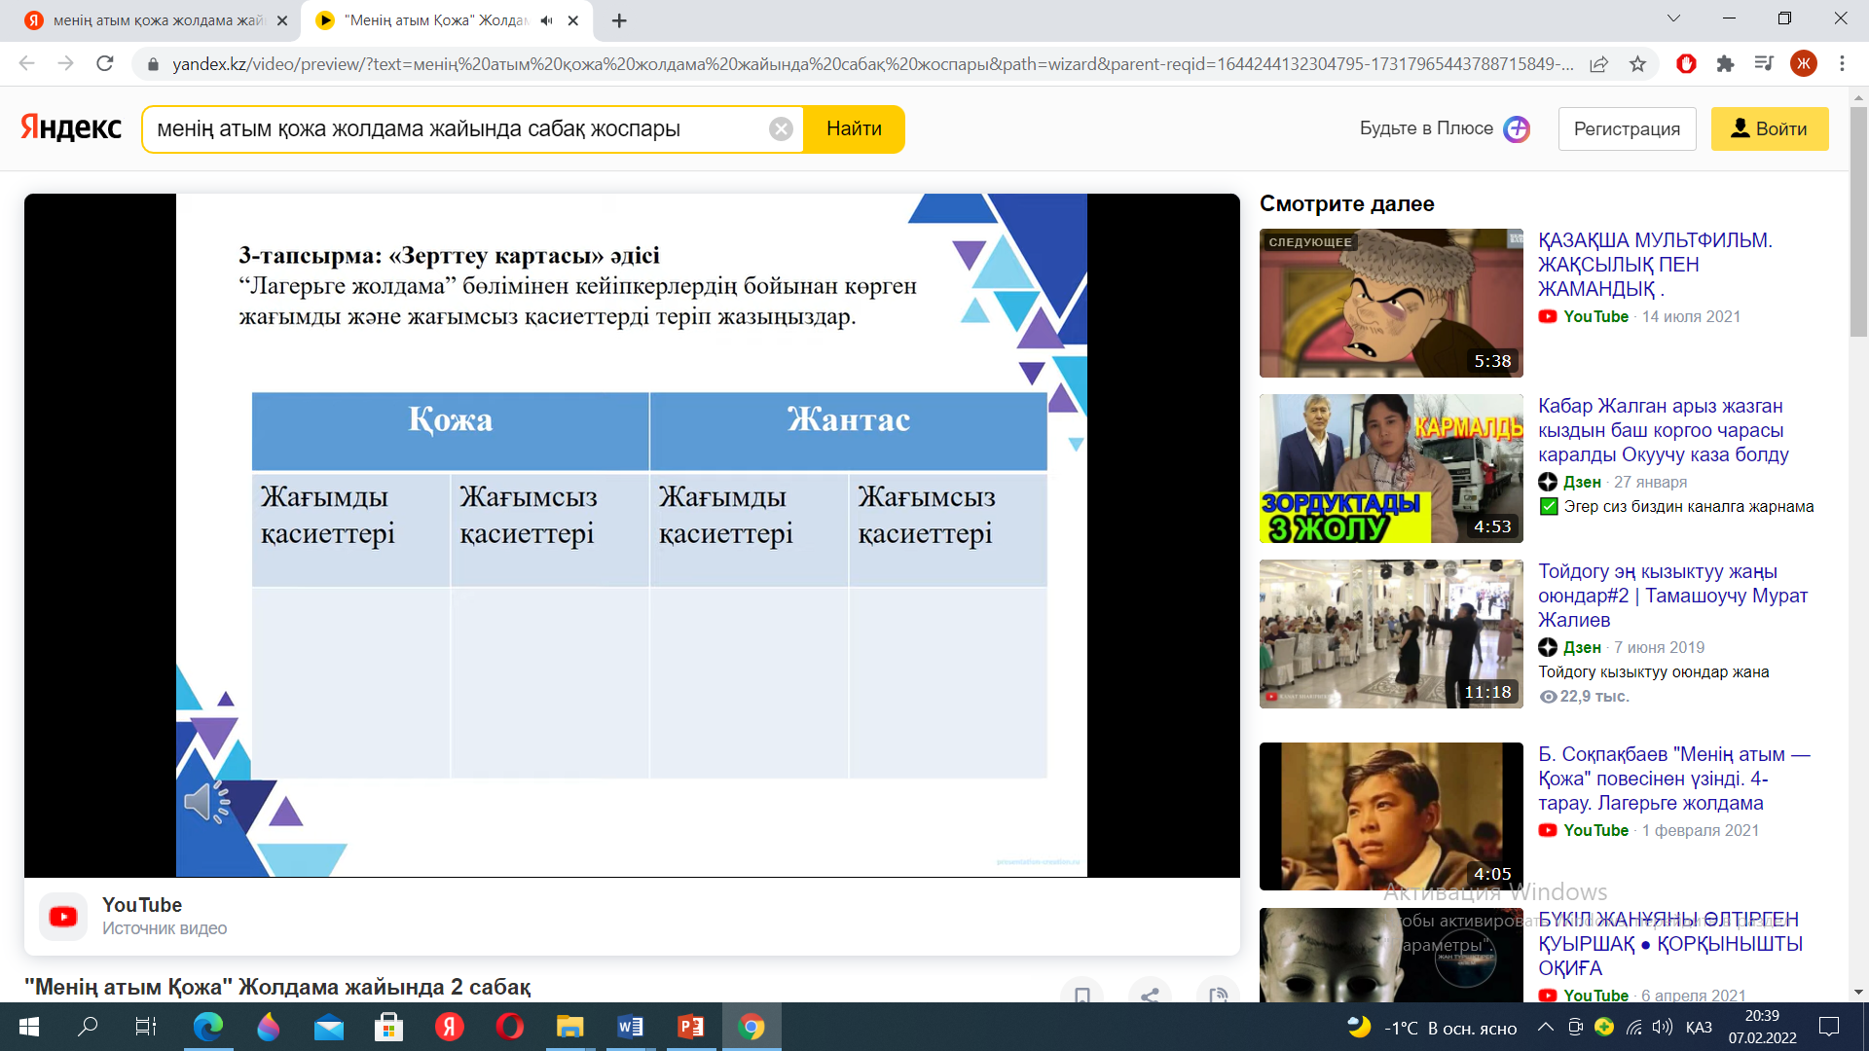The height and width of the screenshot is (1051, 1869).
Task: Bookmark this page with the star icon
Action: click(1637, 64)
